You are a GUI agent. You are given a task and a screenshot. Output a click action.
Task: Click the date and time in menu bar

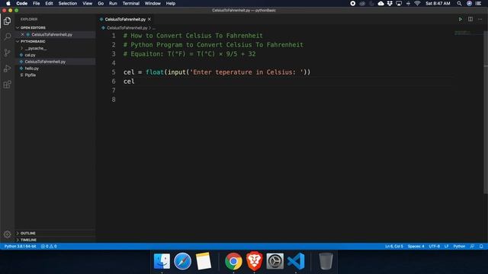click(438, 3)
